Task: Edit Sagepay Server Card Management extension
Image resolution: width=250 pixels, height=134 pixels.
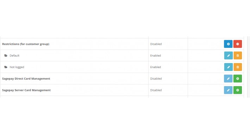Action: click(x=228, y=90)
